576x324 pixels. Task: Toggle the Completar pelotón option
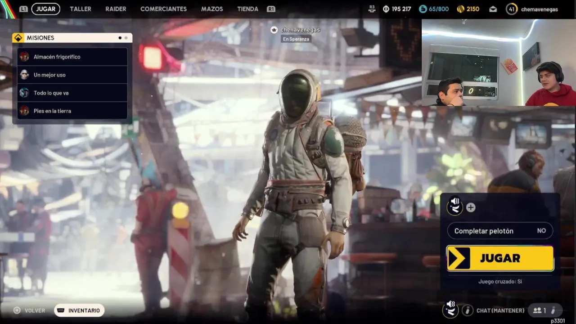tap(500, 231)
